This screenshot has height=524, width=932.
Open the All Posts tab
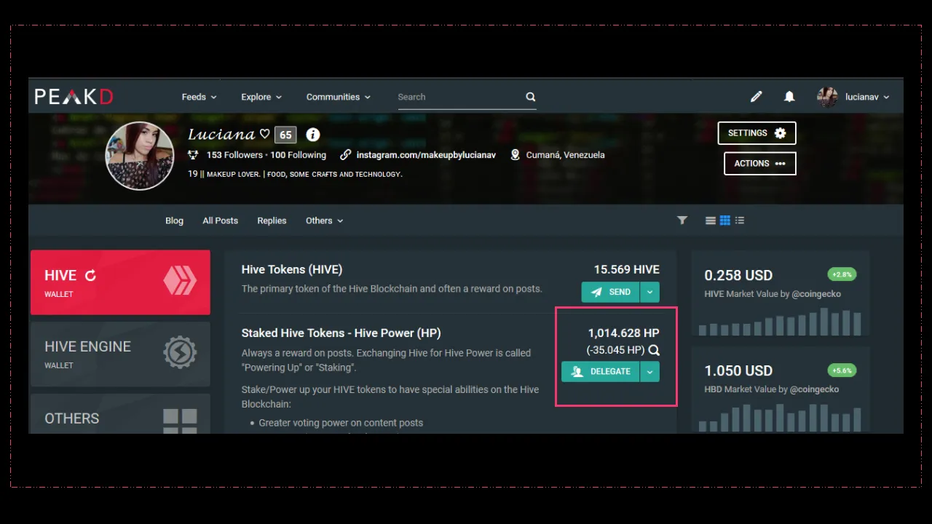click(x=220, y=221)
